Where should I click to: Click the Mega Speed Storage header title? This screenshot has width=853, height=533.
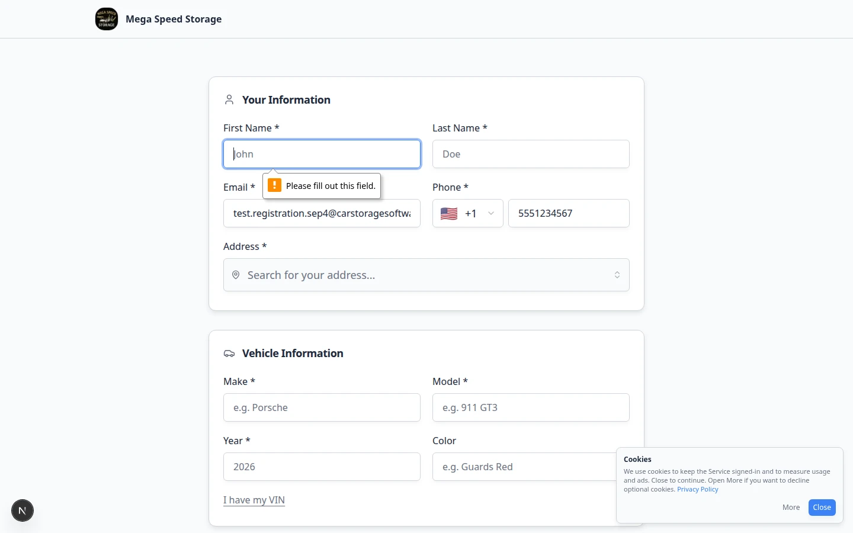pos(174,19)
